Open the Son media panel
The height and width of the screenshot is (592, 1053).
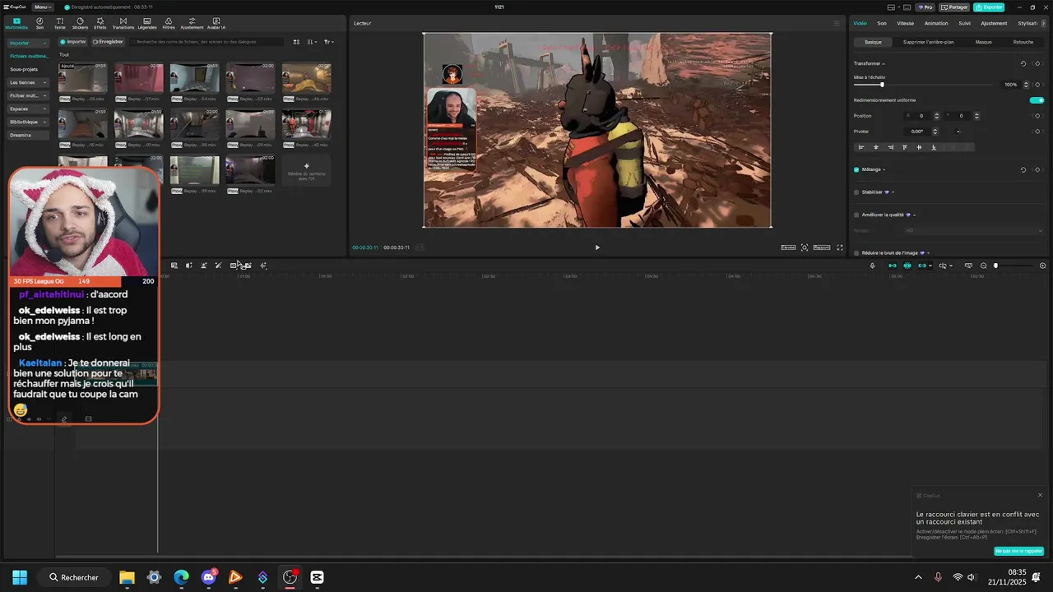click(x=39, y=23)
